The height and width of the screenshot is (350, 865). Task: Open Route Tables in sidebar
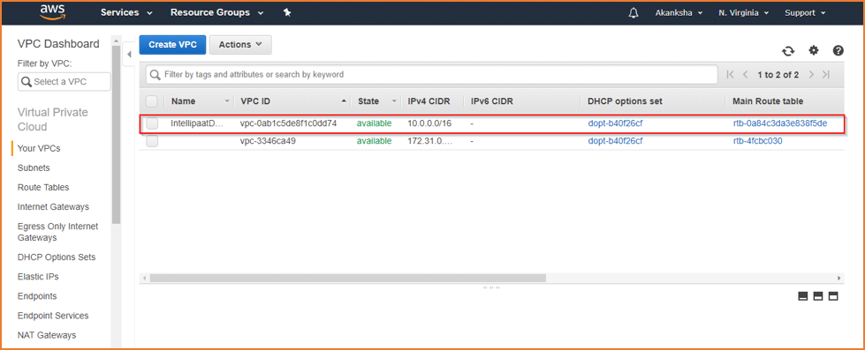click(x=43, y=187)
